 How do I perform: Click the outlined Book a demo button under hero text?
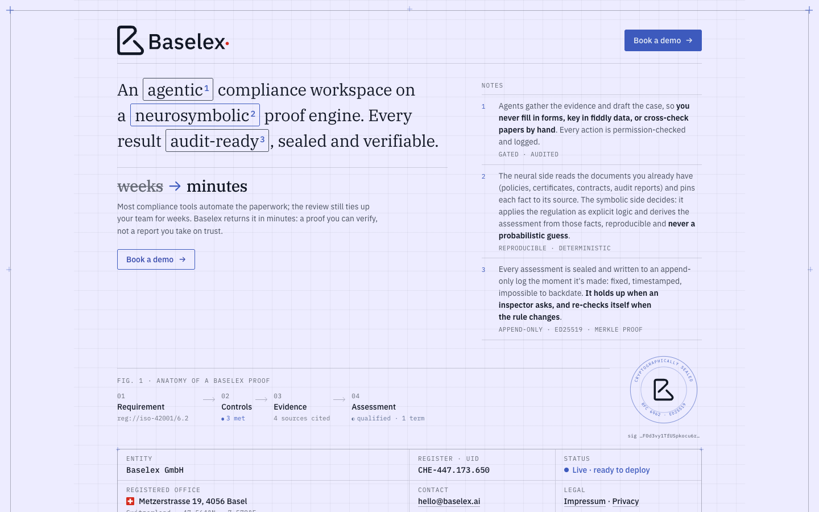pyautogui.click(x=156, y=259)
